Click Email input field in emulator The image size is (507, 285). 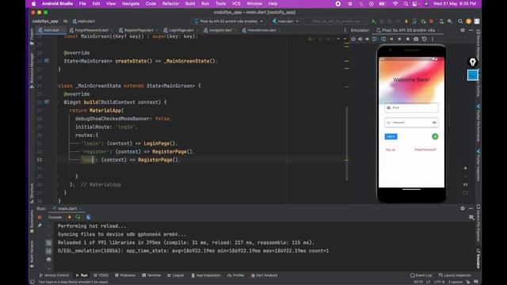point(411,108)
